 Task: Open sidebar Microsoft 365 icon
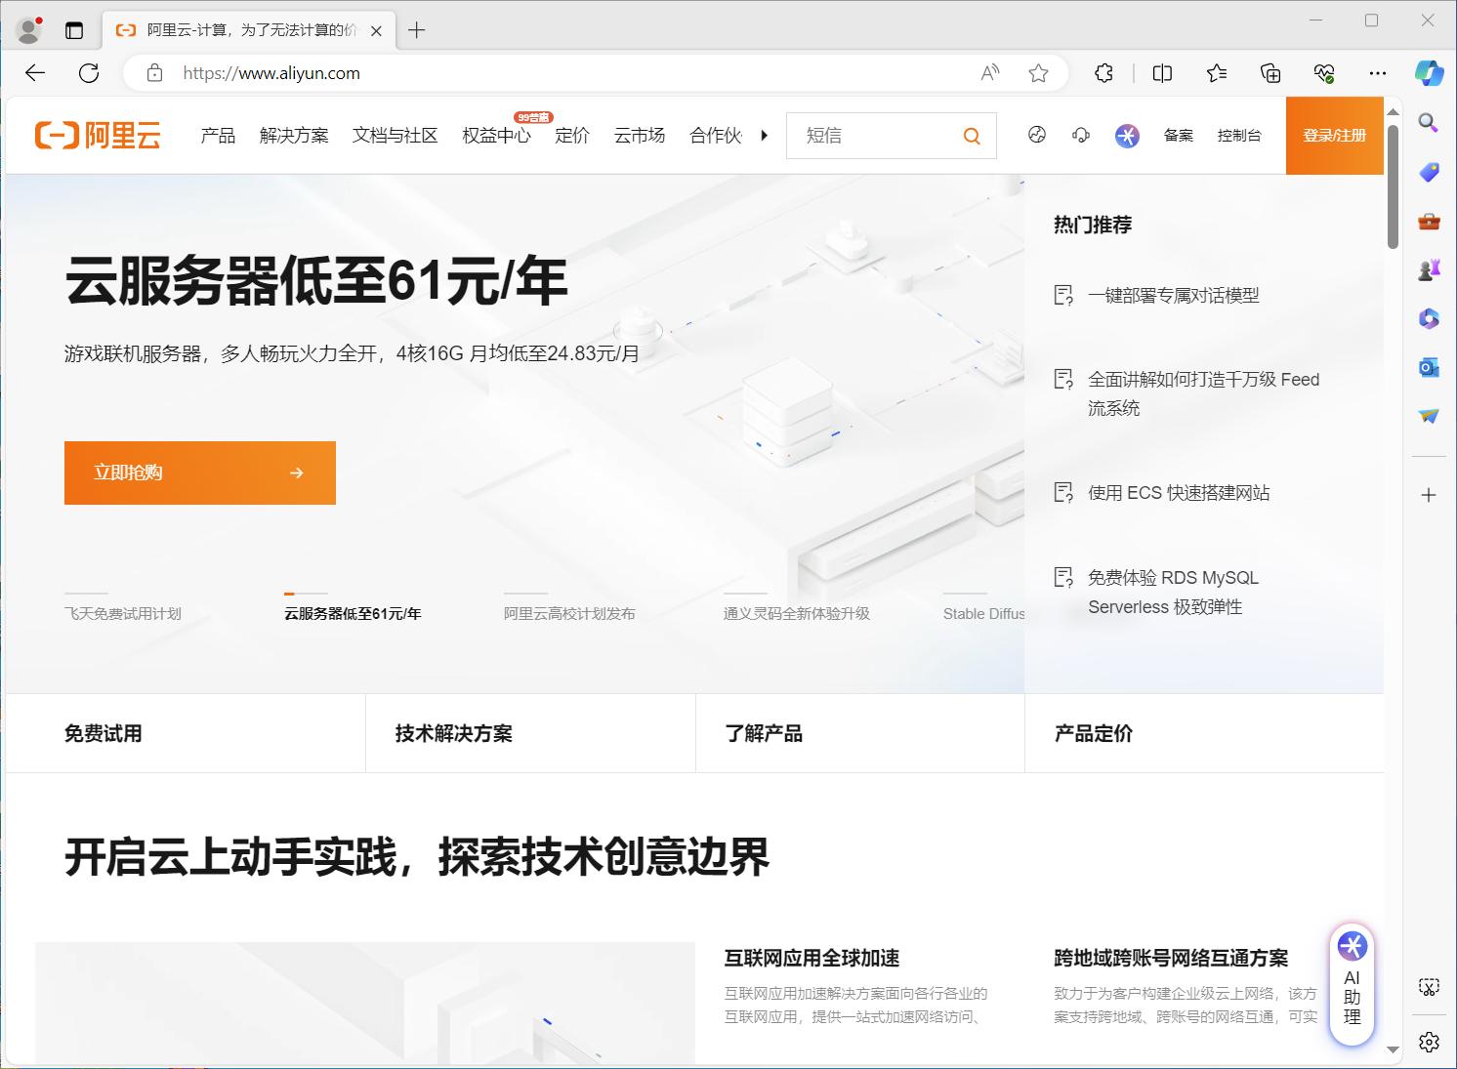[1429, 318]
